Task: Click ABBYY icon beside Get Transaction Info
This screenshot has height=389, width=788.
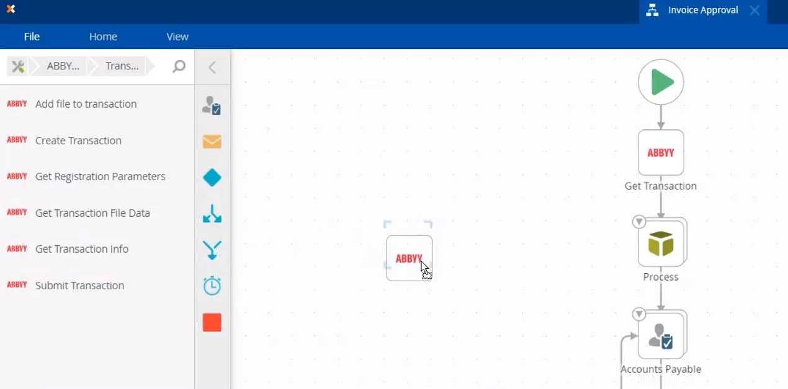Action: (x=17, y=248)
